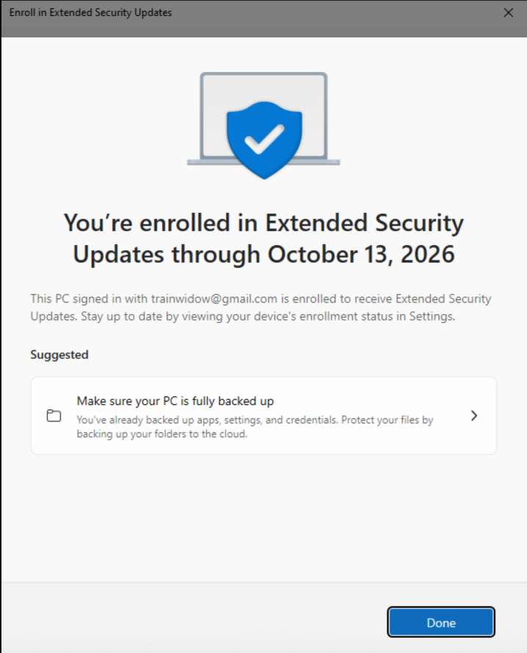Click the "Enroll in Extended Security Updates" window title
Image resolution: width=527 pixels, height=653 pixels.
(90, 13)
